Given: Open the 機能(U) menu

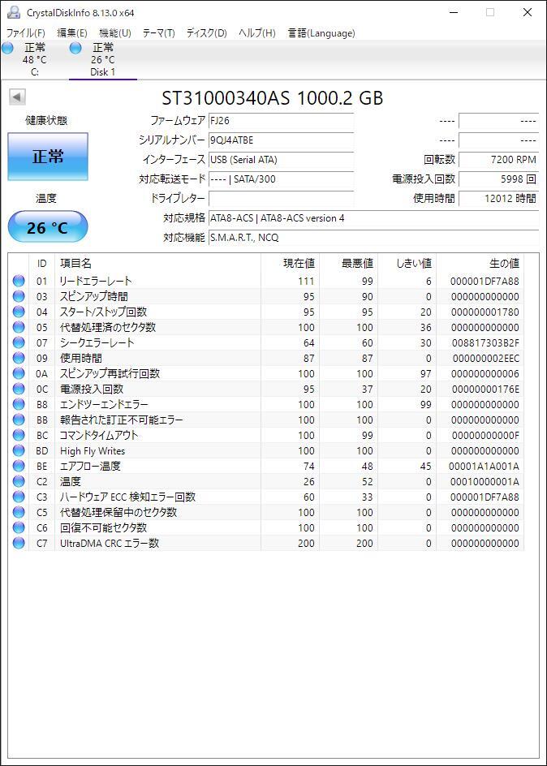Looking at the screenshot, I should pos(115,33).
